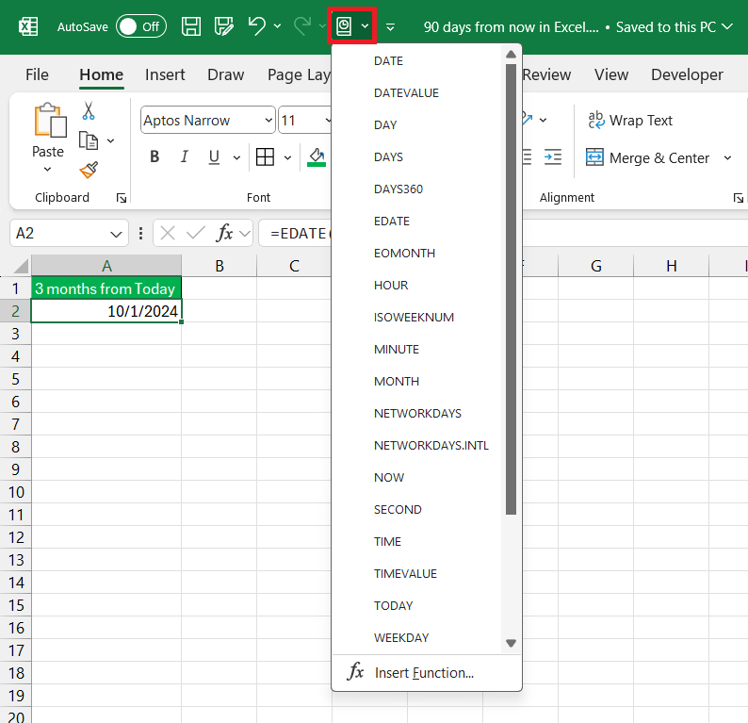Viewport: 748px width, 723px height.
Task: Click the Copy icon
Action: (x=89, y=140)
